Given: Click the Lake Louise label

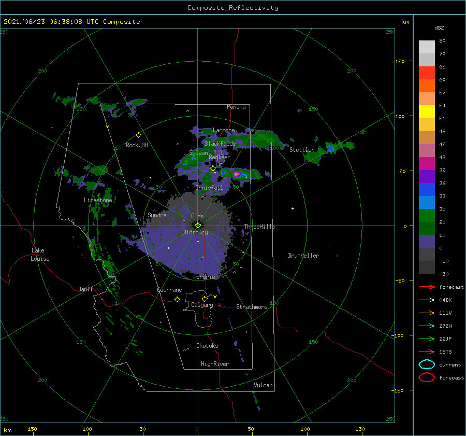Looking at the screenshot, I should (x=40, y=255).
